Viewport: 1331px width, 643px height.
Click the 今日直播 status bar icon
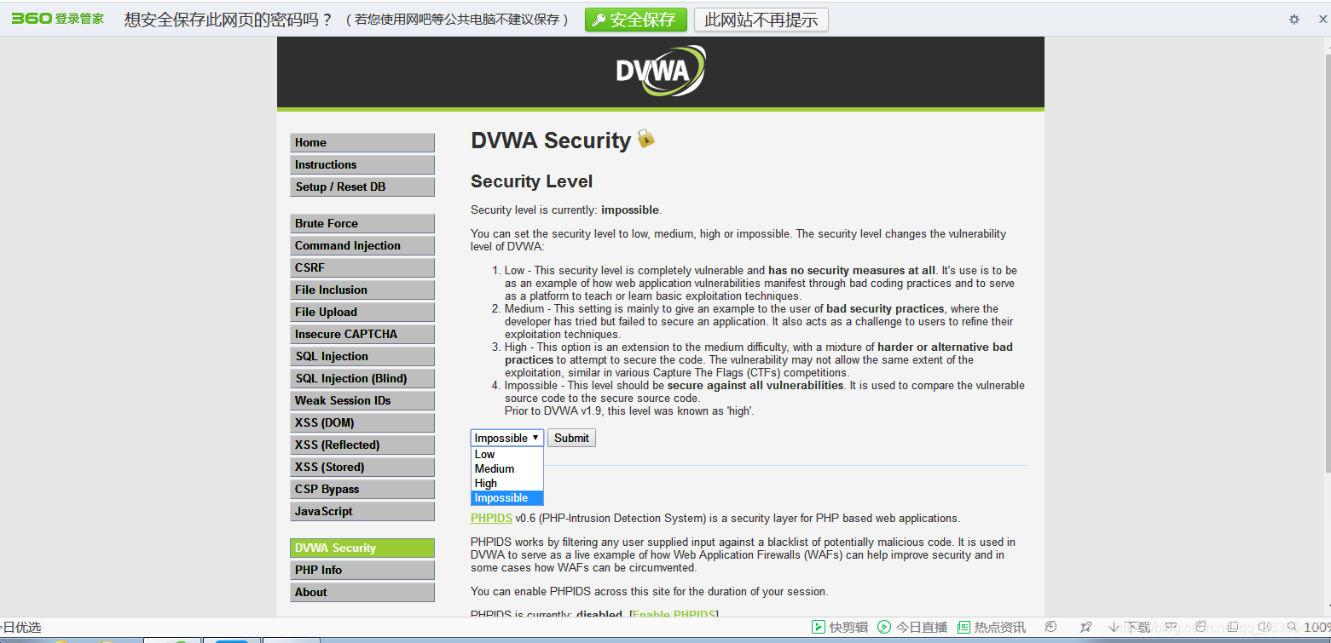point(912,627)
